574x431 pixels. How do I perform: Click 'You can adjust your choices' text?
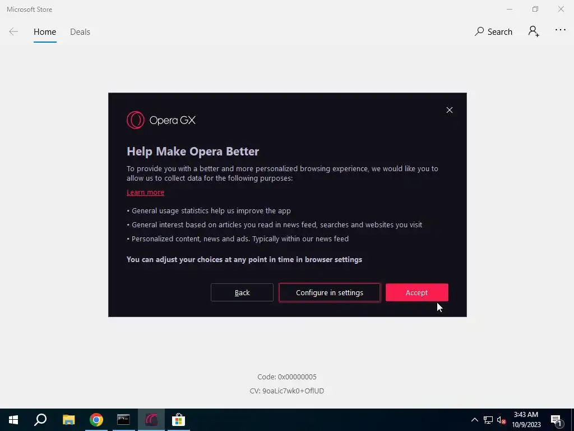pyautogui.click(x=244, y=259)
